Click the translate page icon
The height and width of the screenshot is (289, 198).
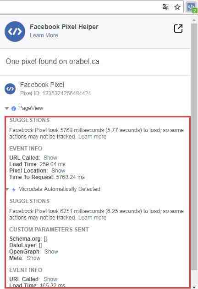(166, 7)
